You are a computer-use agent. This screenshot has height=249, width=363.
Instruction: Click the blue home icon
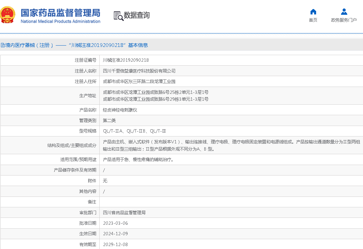[x=313, y=12]
